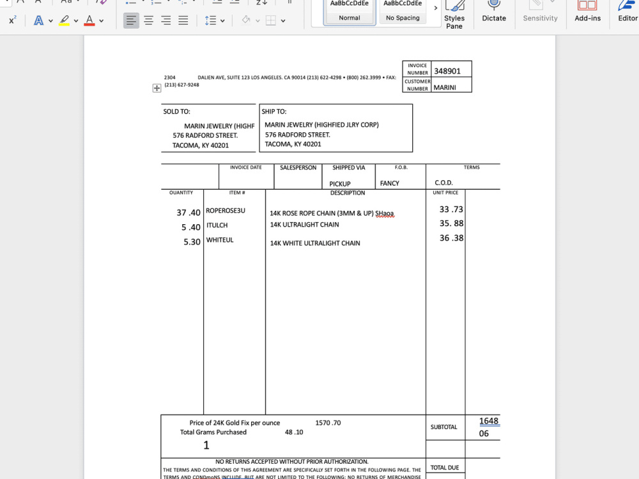639x479 pixels.
Task: Click customer number MARINI
Action: [445, 87]
